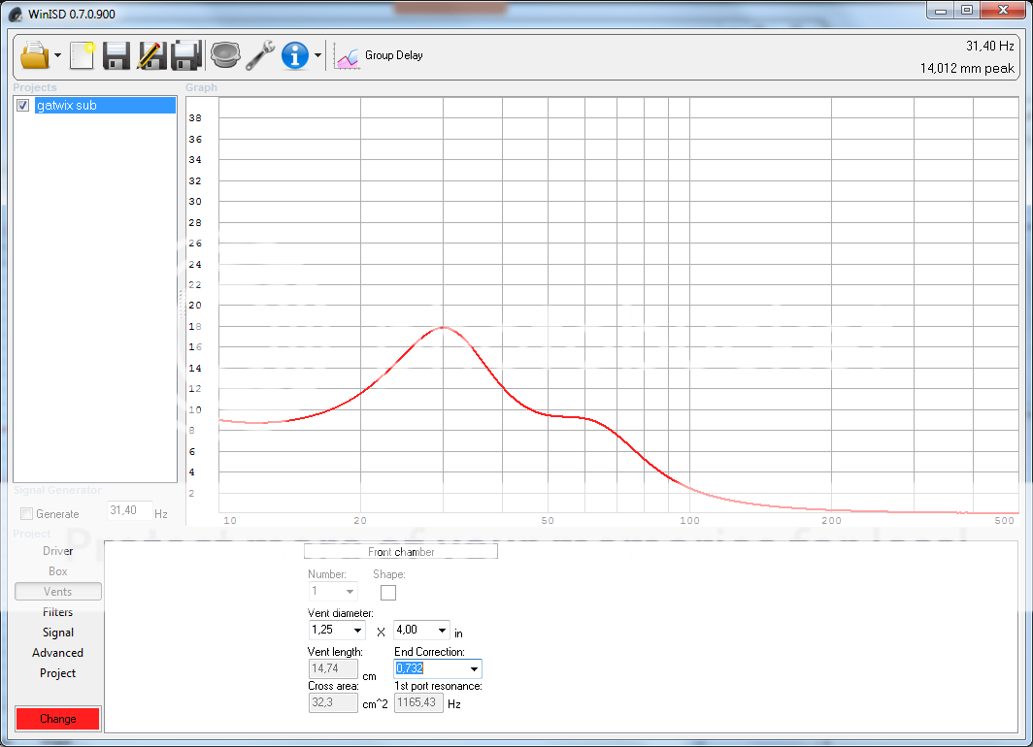
Task: Open a project with the folder icon
Action: pyautogui.click(x=34, y=55)
